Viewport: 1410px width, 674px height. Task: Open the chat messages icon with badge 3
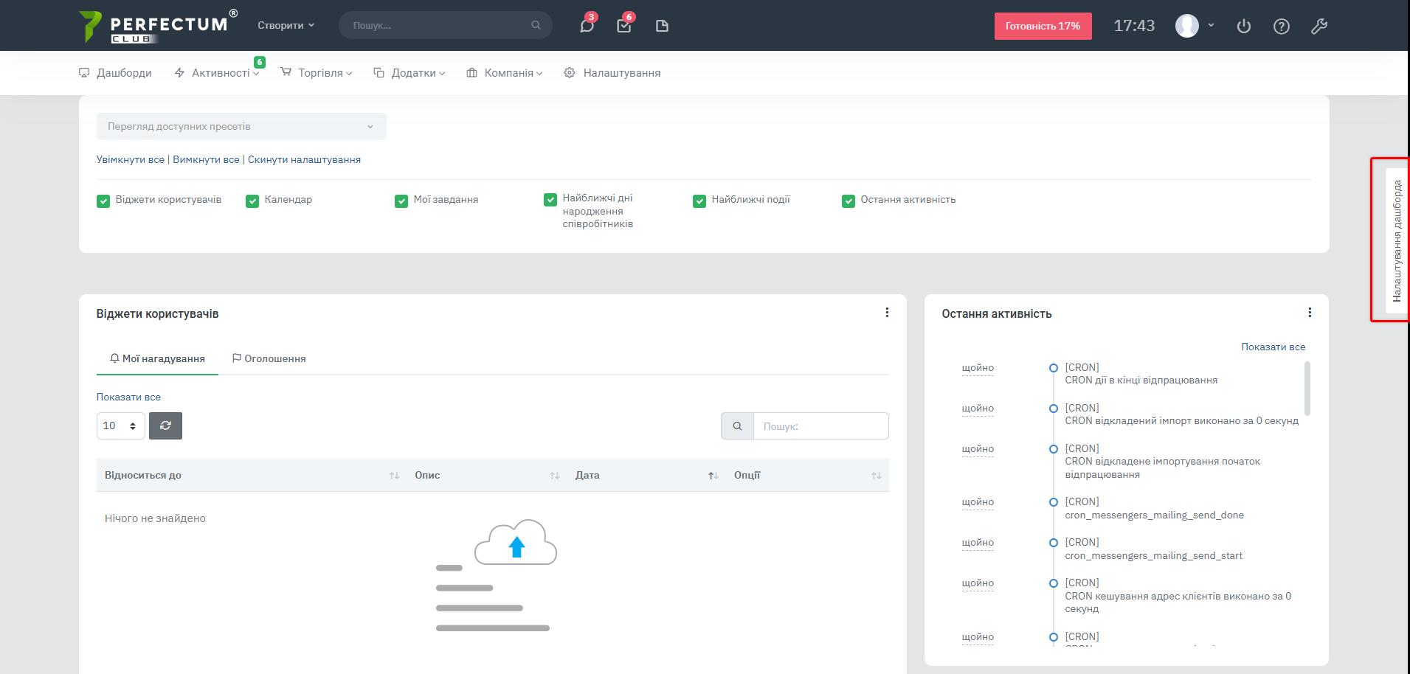[587, 26]
